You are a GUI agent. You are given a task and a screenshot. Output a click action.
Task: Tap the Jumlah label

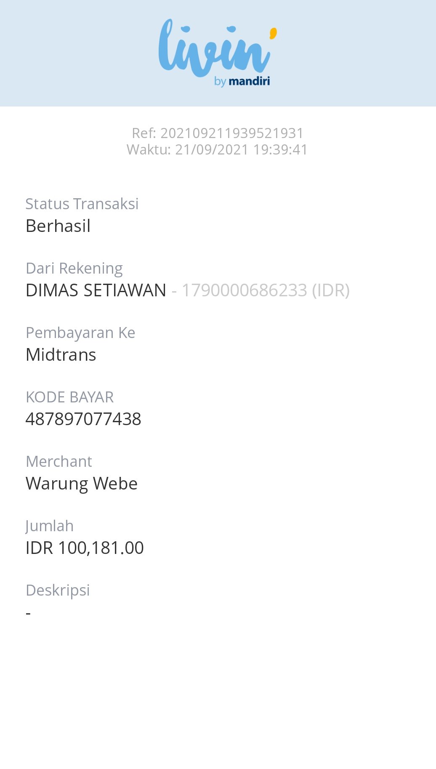pos(50,526)
